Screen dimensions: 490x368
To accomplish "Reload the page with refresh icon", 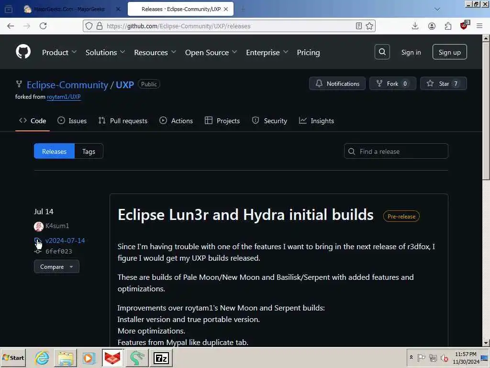I will (x=43, y=26).
